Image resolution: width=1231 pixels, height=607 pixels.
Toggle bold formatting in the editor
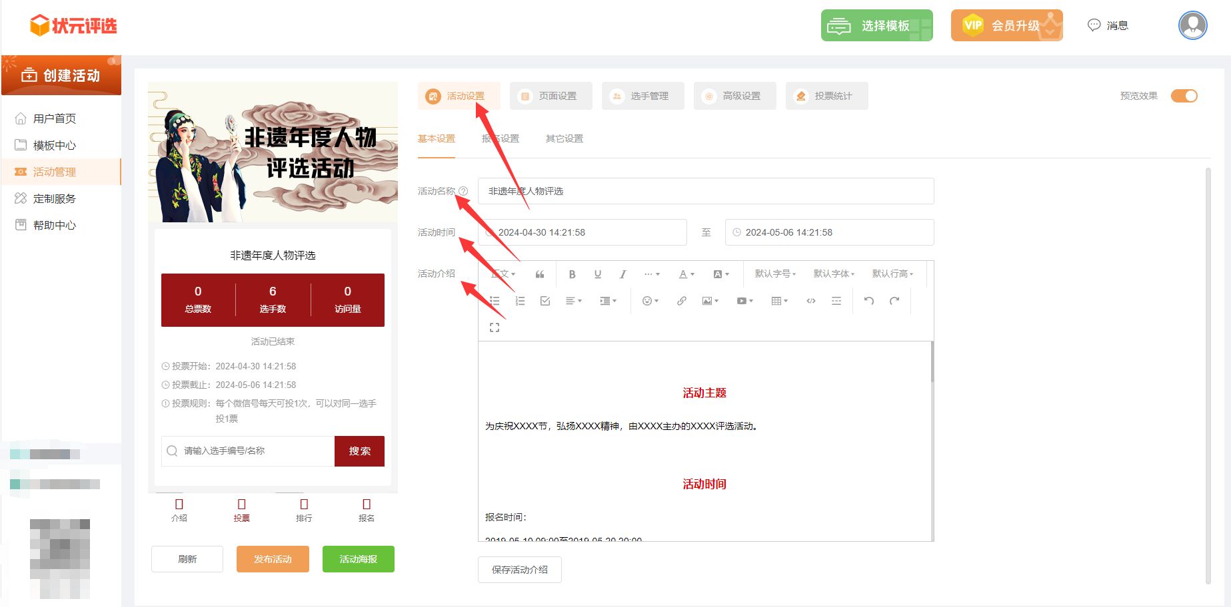click(x=572, y=274)
